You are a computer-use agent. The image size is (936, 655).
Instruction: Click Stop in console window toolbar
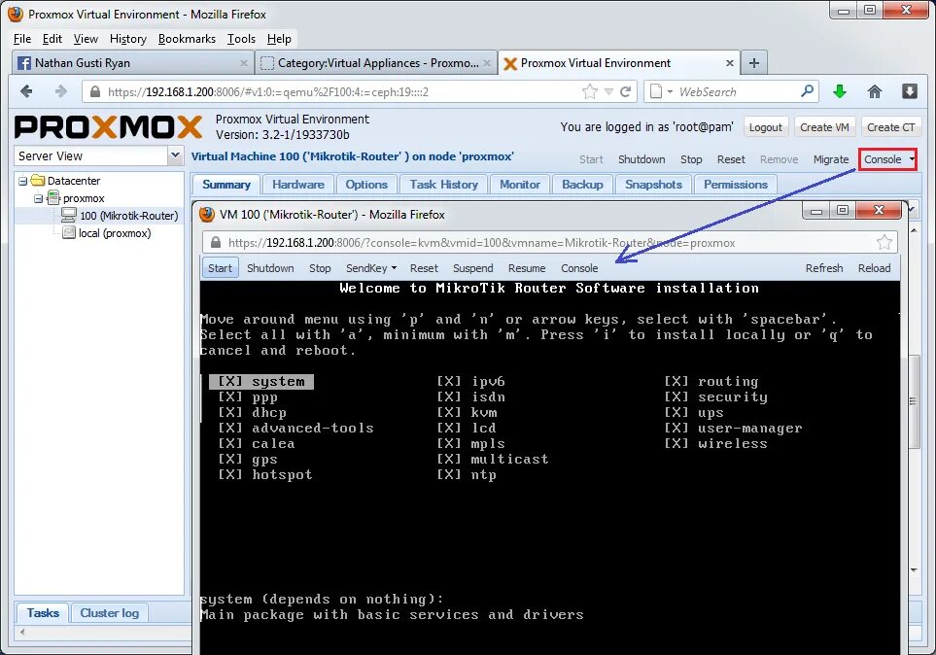tap(320, 268)
